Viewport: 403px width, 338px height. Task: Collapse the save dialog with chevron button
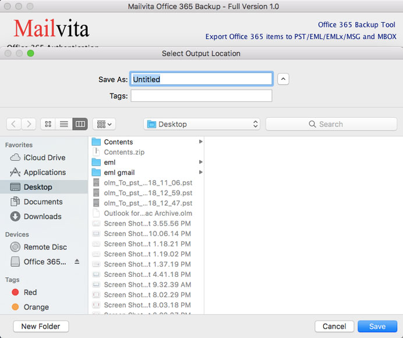pyautogui.click(x=283, y=79)
